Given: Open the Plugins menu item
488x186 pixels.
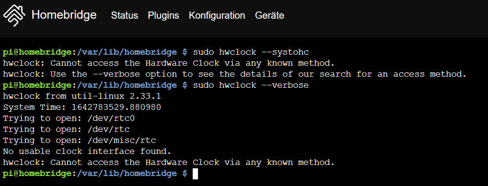Looking at the screenshot, I should pyautogui.click(x=163, y=15).
